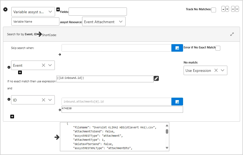The image size is (243, 155).
Task: Open the Variable assyst type dropdown
Action: click(x=50, y=12)
